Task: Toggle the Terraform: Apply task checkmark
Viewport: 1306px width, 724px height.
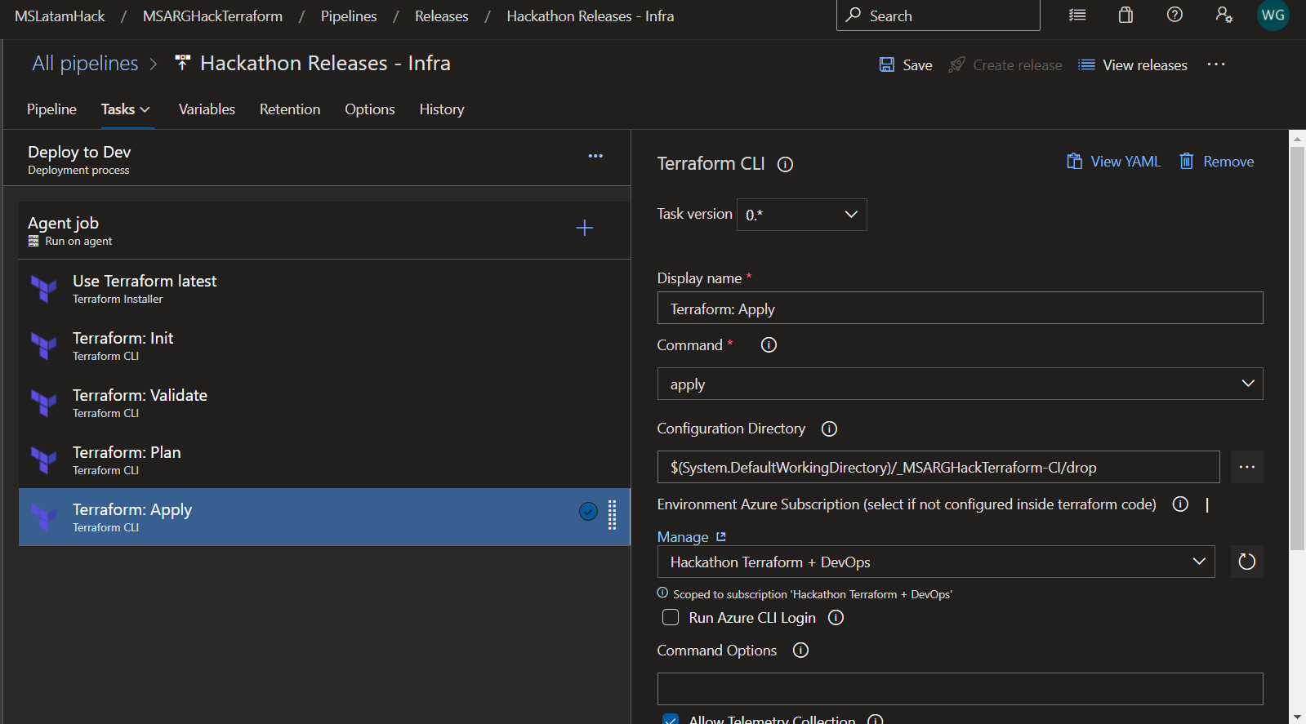Action: click(x=588, y=512)
